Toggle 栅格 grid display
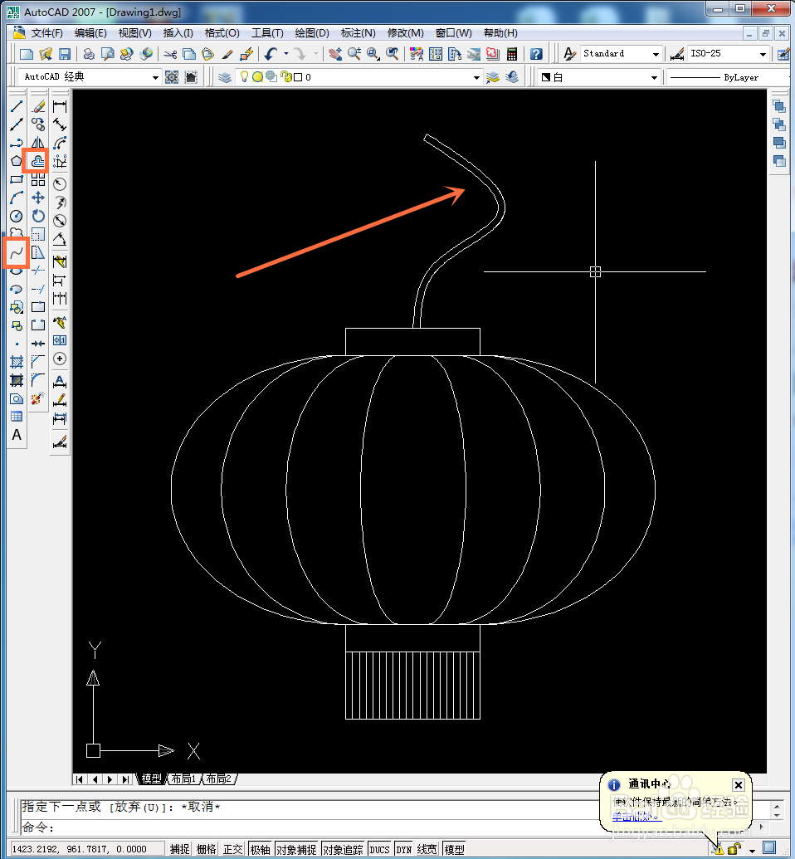The image size is (795, 859). pos(206,849)
